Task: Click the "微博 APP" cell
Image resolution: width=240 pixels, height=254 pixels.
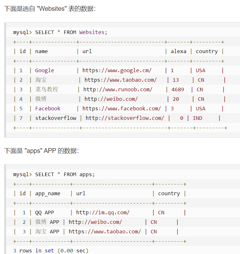Action: click(x=47, y=222)
